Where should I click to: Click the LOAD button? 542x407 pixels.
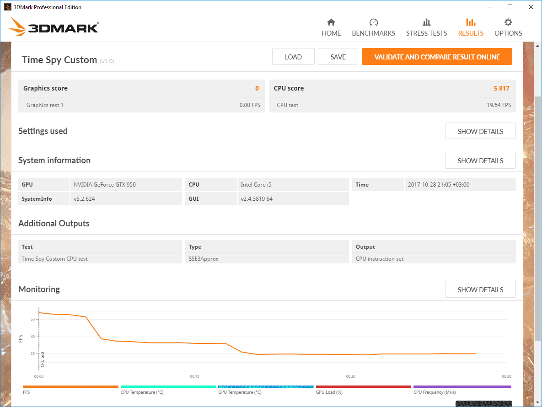coord(293,57)
